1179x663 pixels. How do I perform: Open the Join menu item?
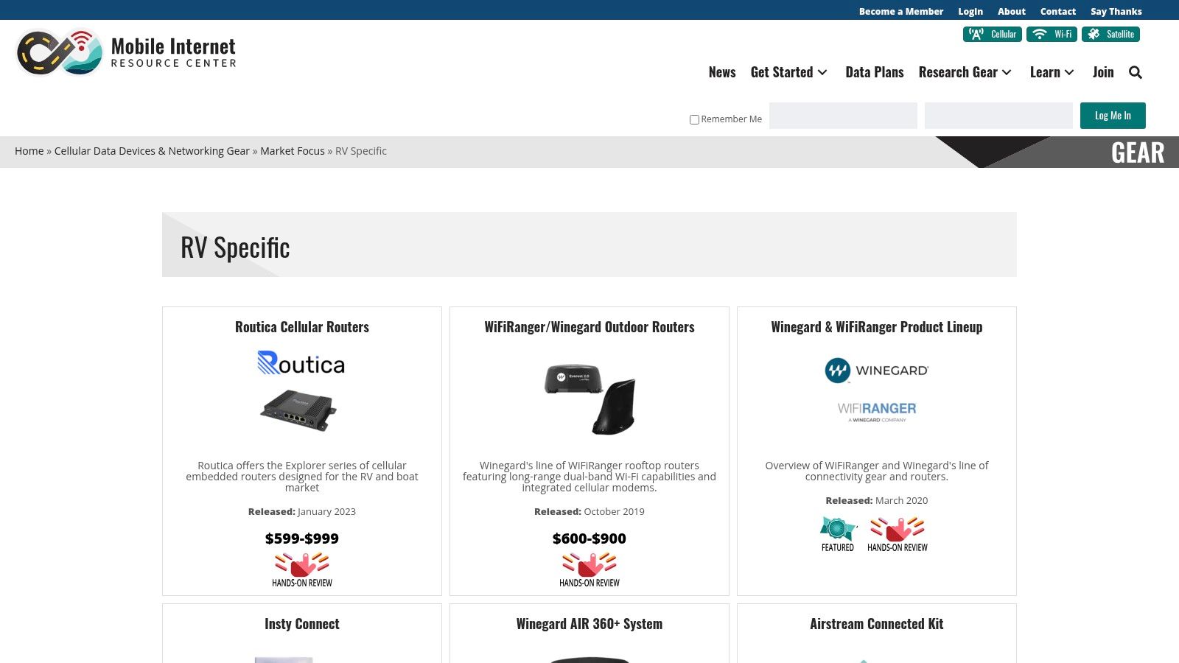(1103, 72)
